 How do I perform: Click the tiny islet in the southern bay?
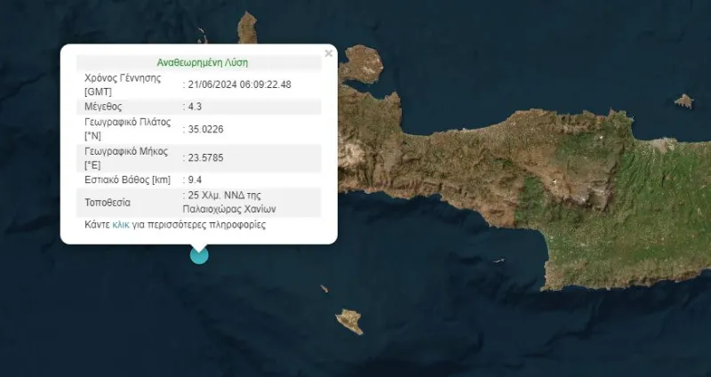point(499,261)
